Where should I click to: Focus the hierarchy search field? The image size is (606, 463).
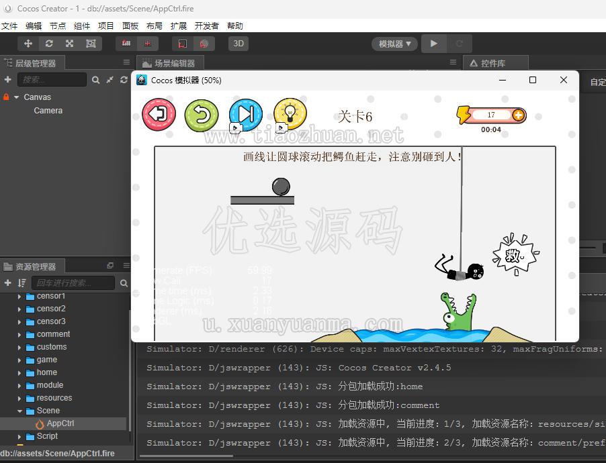(52, 80)
